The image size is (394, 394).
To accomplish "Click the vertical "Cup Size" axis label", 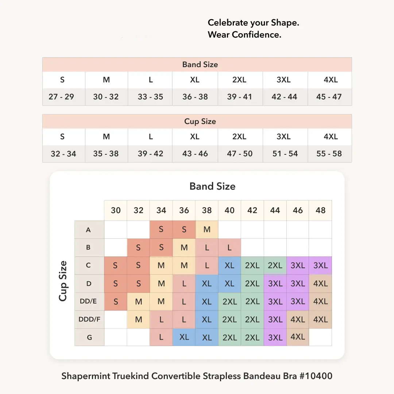I will click(x=63, y=281).
